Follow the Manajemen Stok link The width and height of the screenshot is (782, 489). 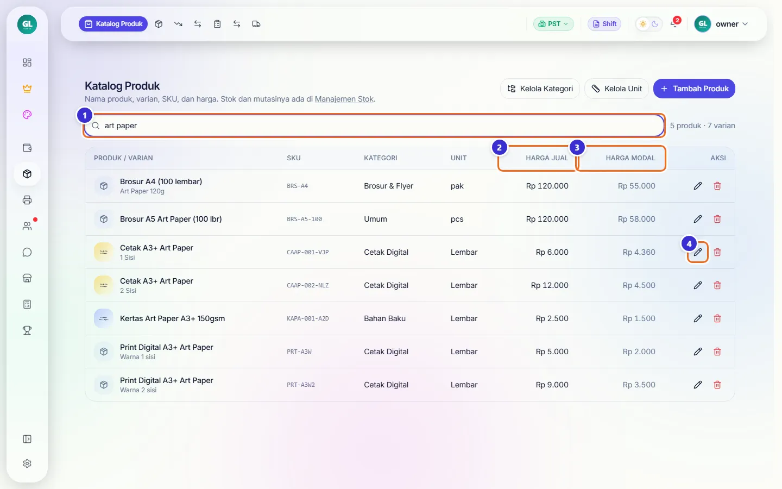tap(344, 99)
